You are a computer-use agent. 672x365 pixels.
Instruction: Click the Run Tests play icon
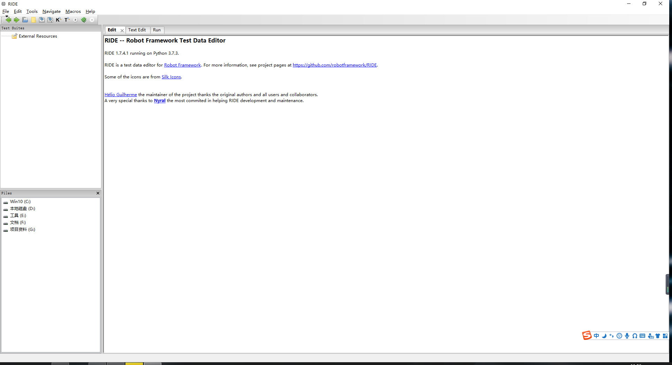click(x=75, y=20)
